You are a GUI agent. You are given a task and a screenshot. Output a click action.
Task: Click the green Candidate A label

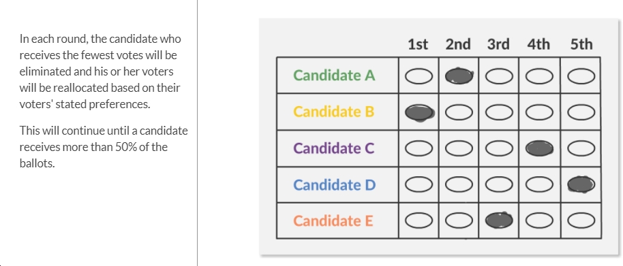(x=334, y=76)
